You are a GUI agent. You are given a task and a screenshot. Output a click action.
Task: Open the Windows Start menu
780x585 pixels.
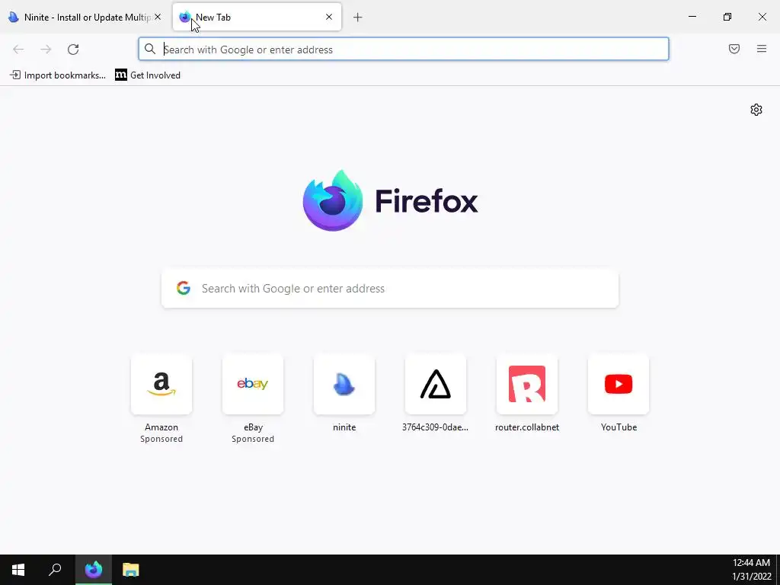pos(18,570)
